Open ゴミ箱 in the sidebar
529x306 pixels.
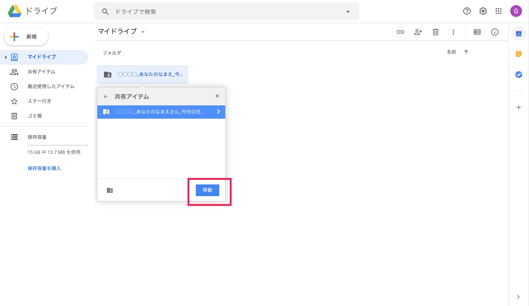pos(44,116)
